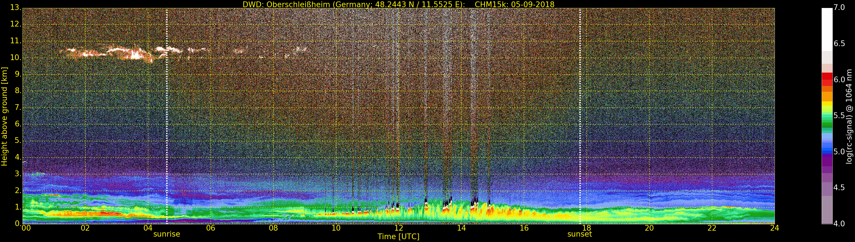855x242 pixels.
Task: Click colorbar tick label '6.5'
Action: tap(839, 44)
